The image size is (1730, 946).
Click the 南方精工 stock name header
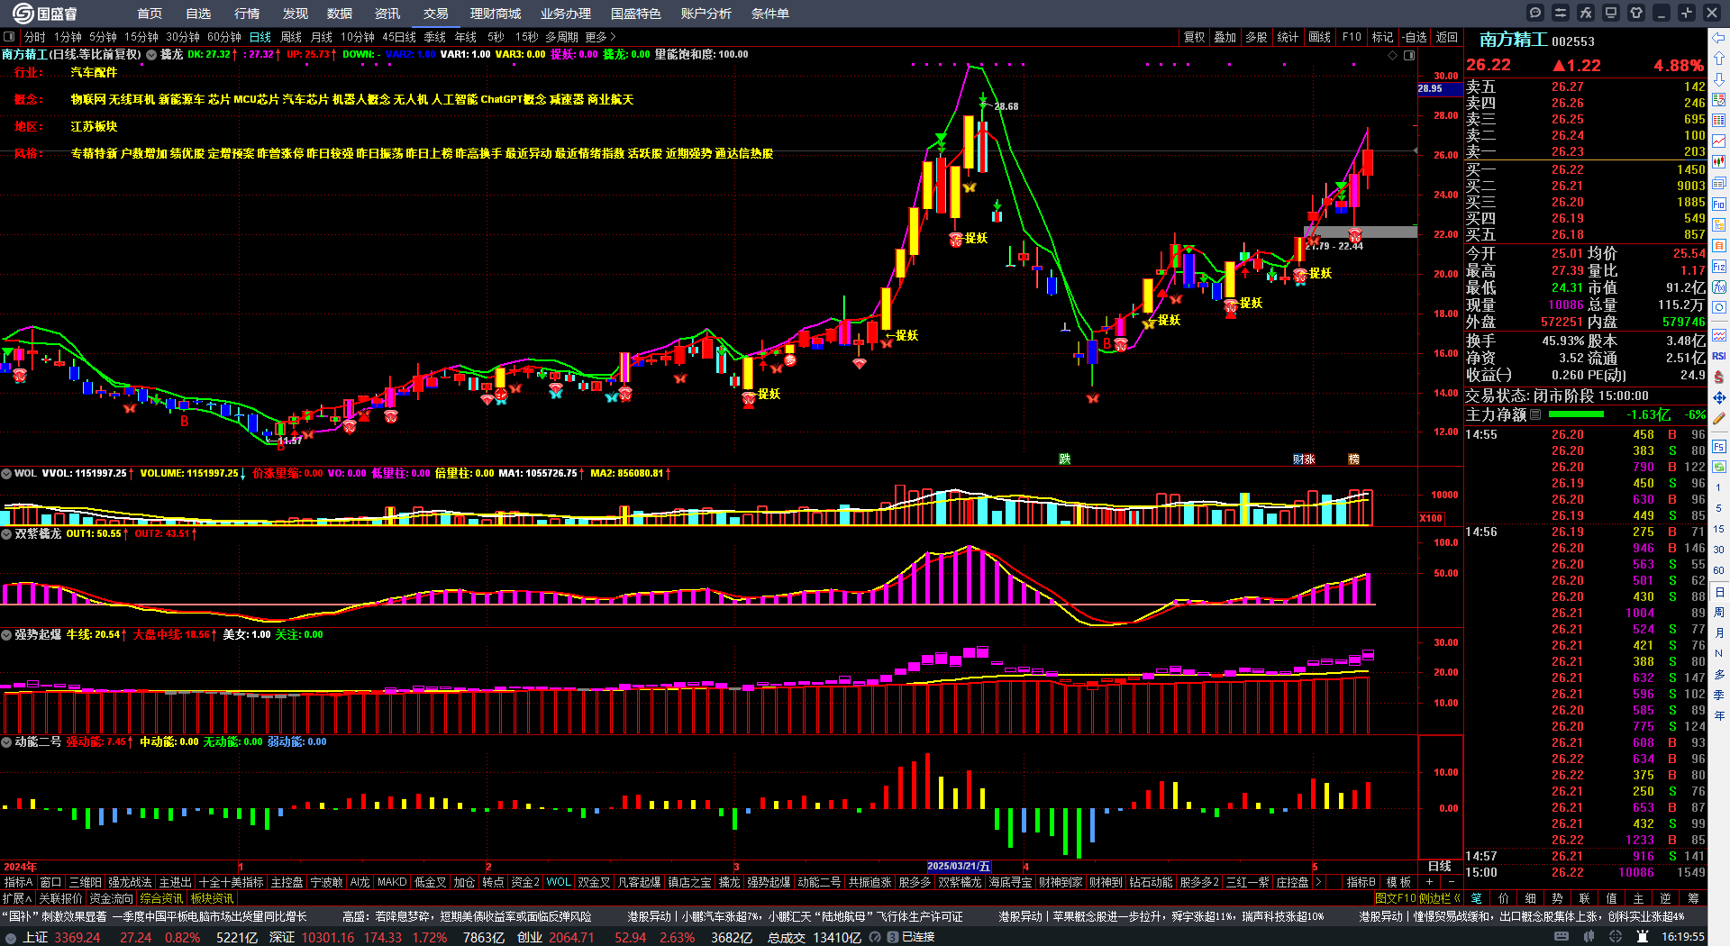coord(1513,40)
